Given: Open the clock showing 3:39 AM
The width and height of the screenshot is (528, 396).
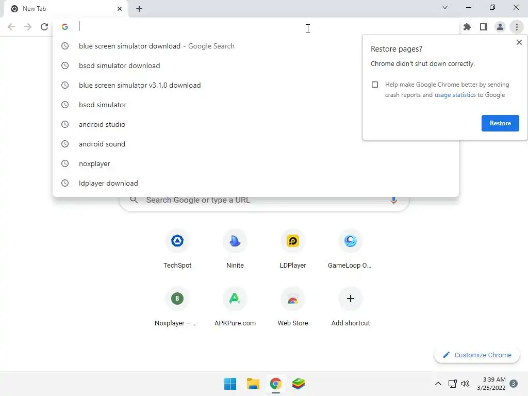Looking at the screenshot, I should (x=491, y=384).
